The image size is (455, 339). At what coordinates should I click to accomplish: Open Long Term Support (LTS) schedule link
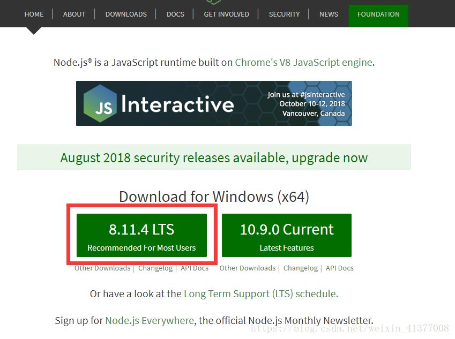[x=260, y=294]
